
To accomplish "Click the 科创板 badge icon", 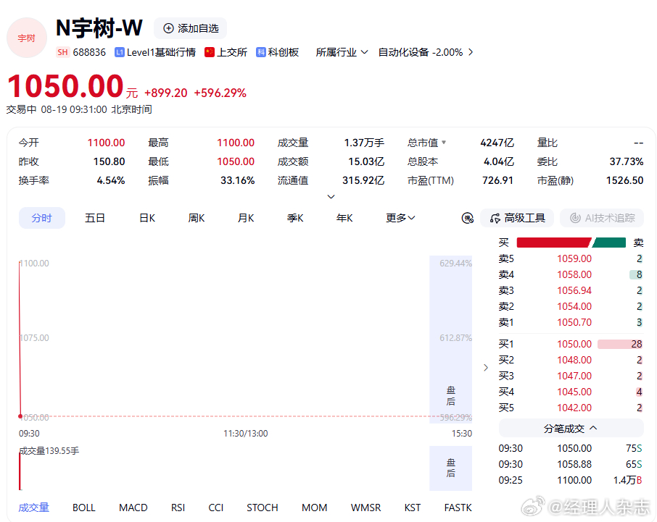I will pyautogui.click(x=261, y=52).
